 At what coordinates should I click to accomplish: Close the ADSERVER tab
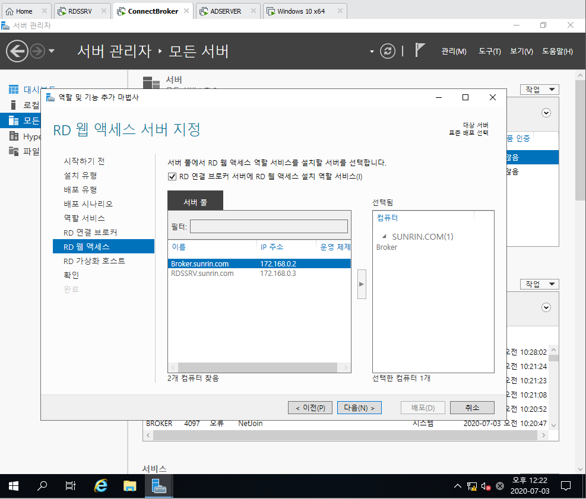[x=254, y=11]
